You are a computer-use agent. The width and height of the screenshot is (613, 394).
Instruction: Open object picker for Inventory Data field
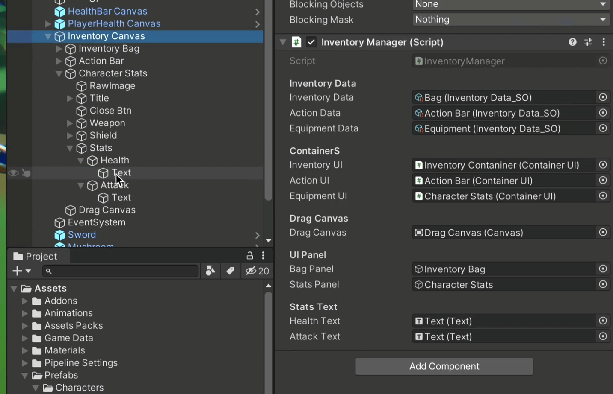(x=603, y=97)
